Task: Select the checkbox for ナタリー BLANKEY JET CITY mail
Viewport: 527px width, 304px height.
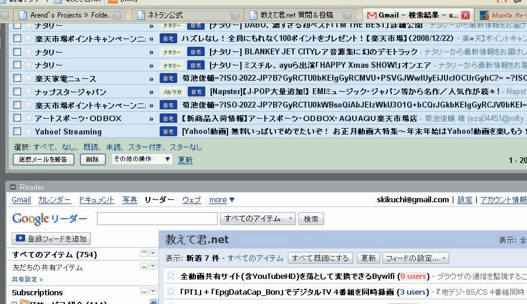Action: 17,51
